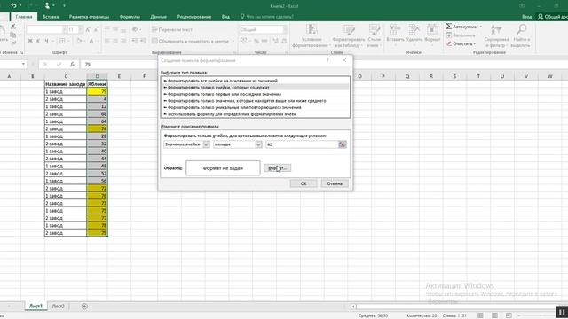Click the Copy icon in clipboard group

pos(13,35)
